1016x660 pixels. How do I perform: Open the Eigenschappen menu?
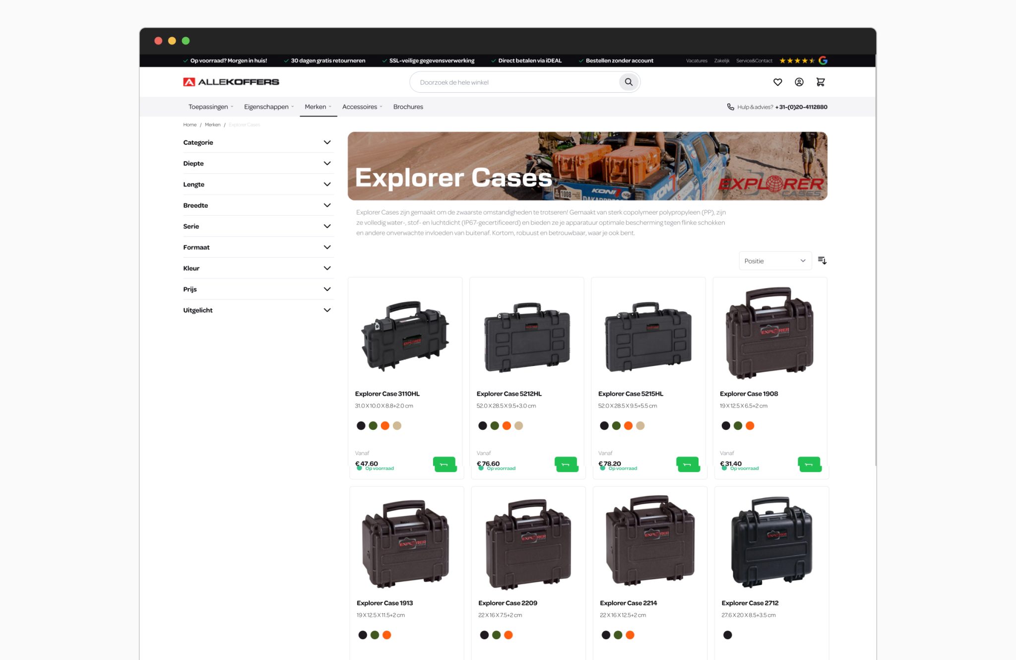(x=269, y=107)
